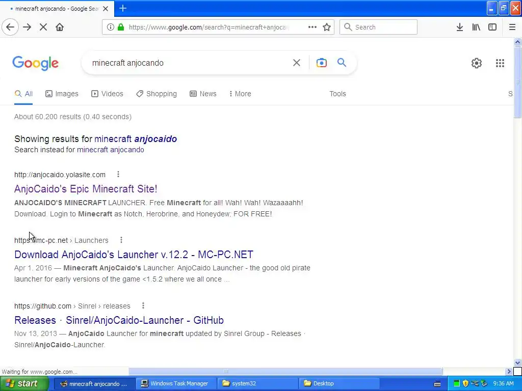Stop loading the page with the X button
522x391 pixels.
coord(43,27)
